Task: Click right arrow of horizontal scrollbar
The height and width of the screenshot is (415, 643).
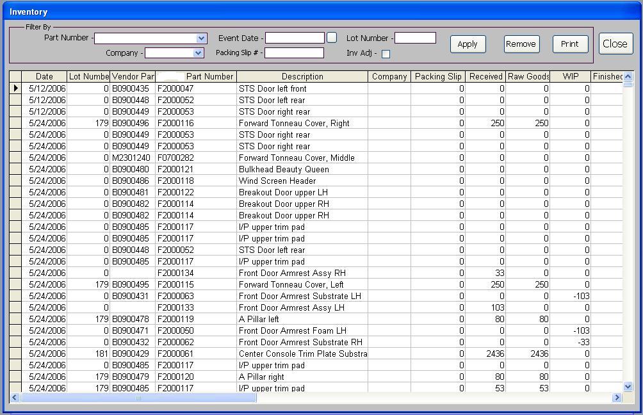Action: pos(617,398)
